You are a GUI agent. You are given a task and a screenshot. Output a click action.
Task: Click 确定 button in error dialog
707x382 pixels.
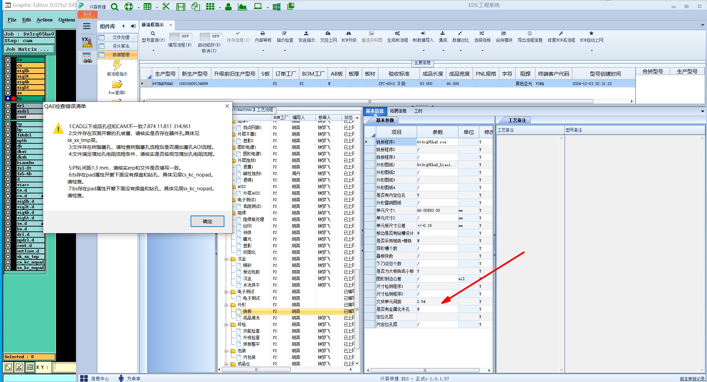[207, 221]
